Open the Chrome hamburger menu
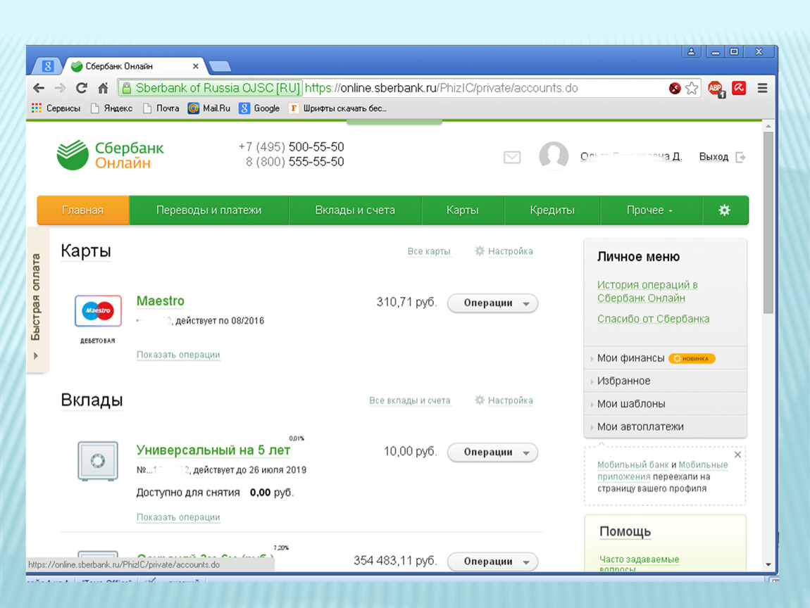This screenshot has height=608, width=810. point(763,88)
